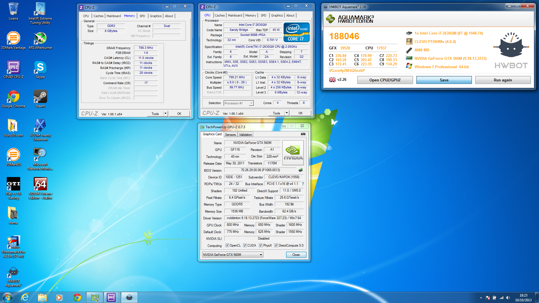Switch to Validation tab in GPU-Z
The image size is (539, 303).
click(245, 135)
